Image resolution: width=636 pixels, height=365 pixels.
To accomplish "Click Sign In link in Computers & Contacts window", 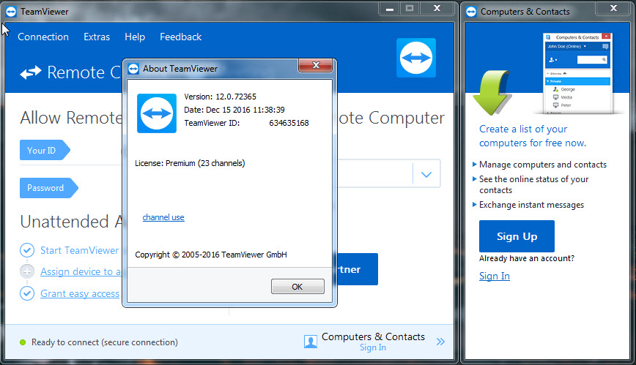I will pos(495,276).
